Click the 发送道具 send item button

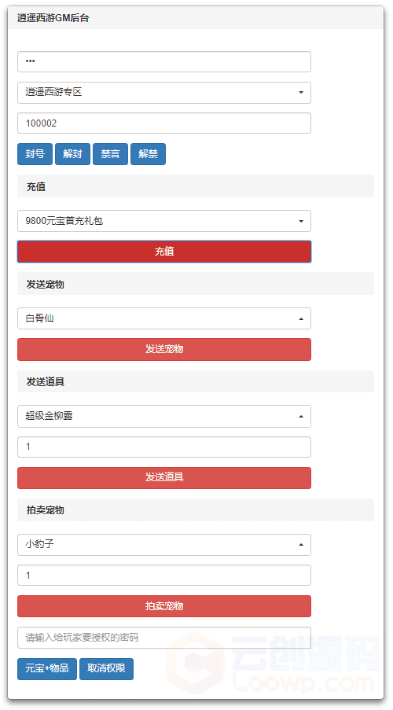click(164, 478)
